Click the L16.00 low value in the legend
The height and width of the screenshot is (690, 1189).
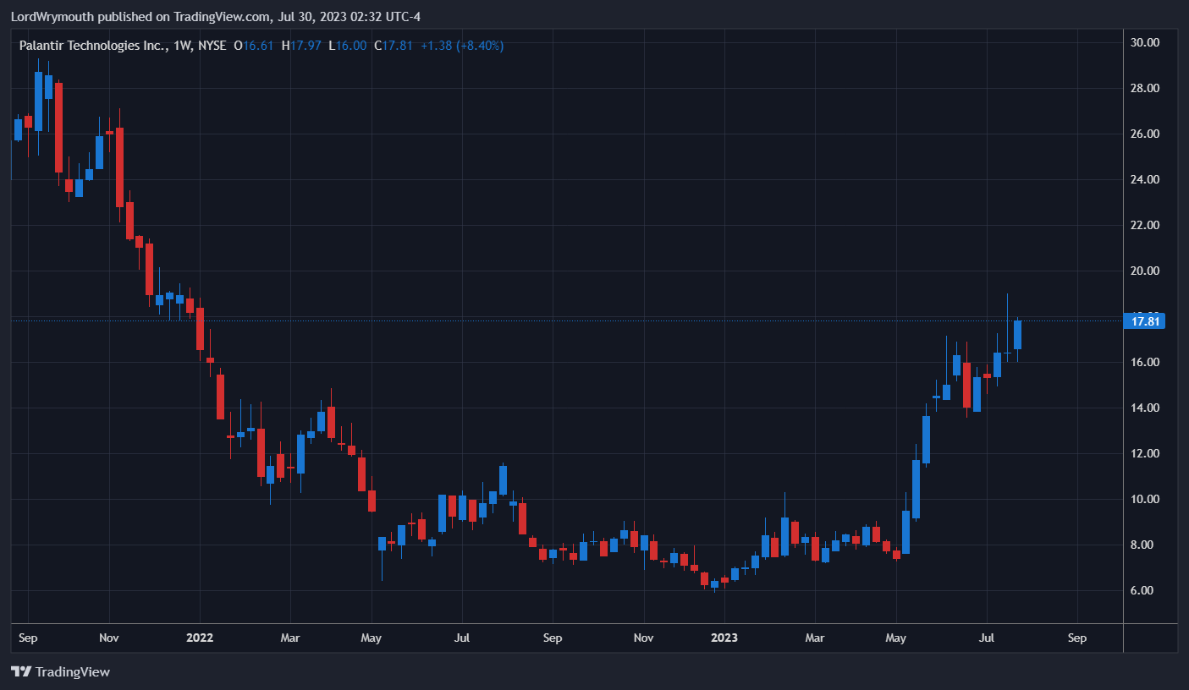click(x=348, y=46)
